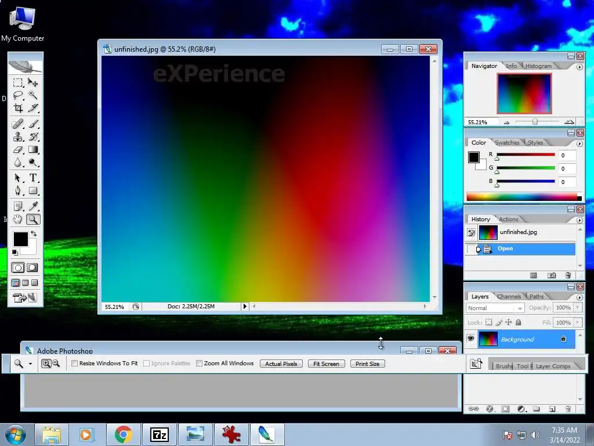
Task: Select the Type tool
Action: click(33, 178)
